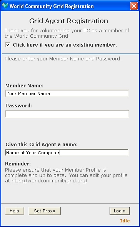Click the 'Password:' label

[19, 105]
